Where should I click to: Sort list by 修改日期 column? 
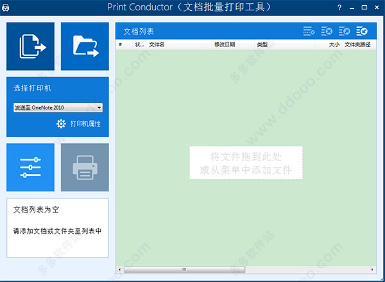point(233,44)
